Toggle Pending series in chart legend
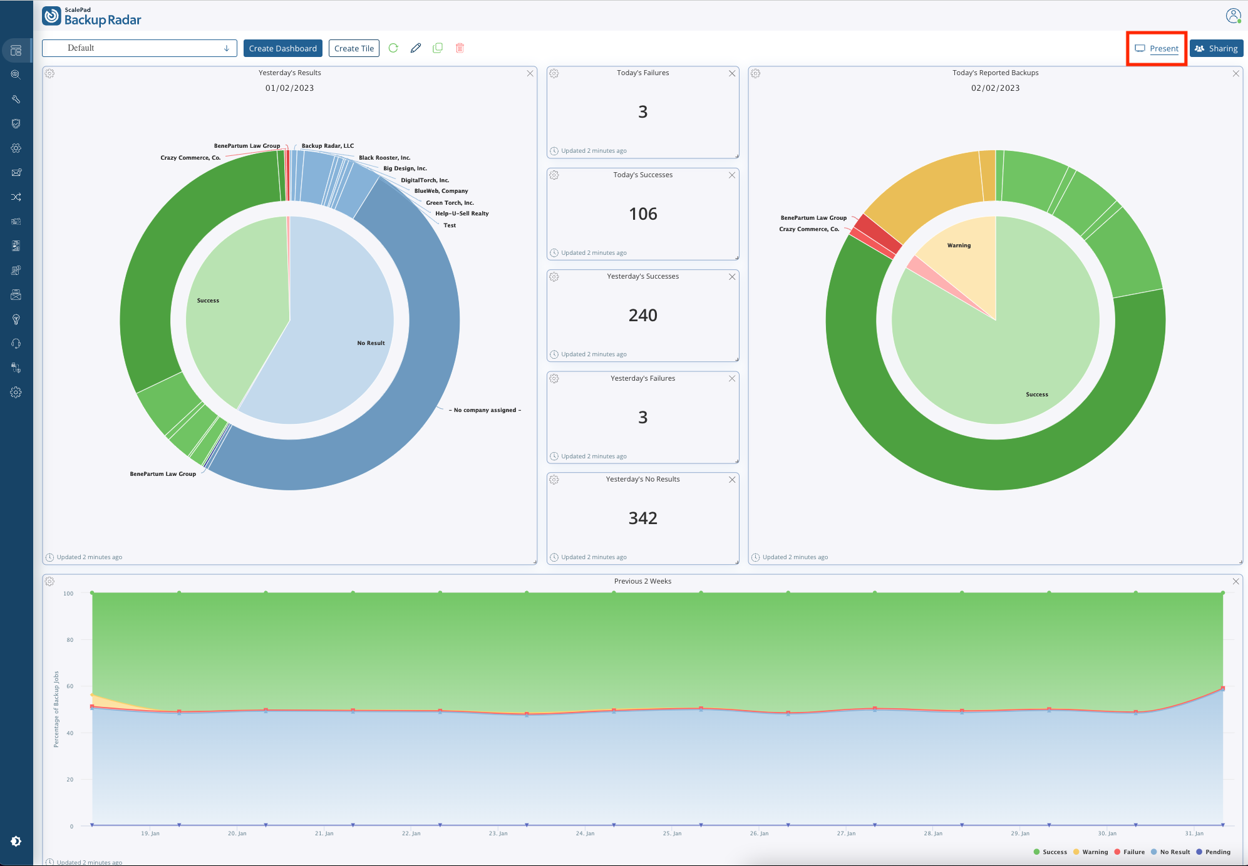This screenshot has height=866, width=1248. coord(1214,852)
